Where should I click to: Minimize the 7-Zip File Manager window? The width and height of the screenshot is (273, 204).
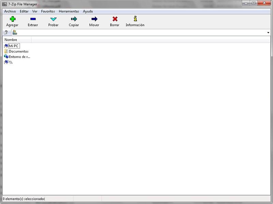coord(246,3)
